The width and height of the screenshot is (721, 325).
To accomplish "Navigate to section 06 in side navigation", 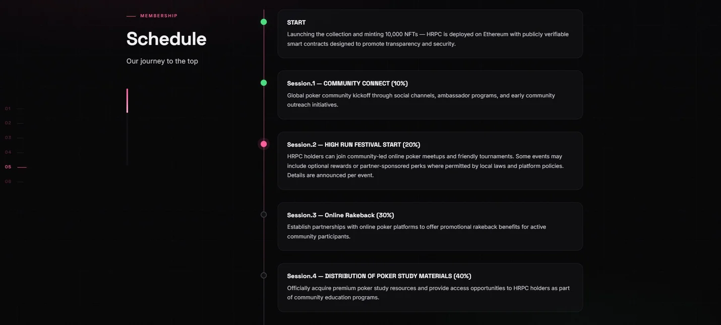I will click(x=14, y=181).
